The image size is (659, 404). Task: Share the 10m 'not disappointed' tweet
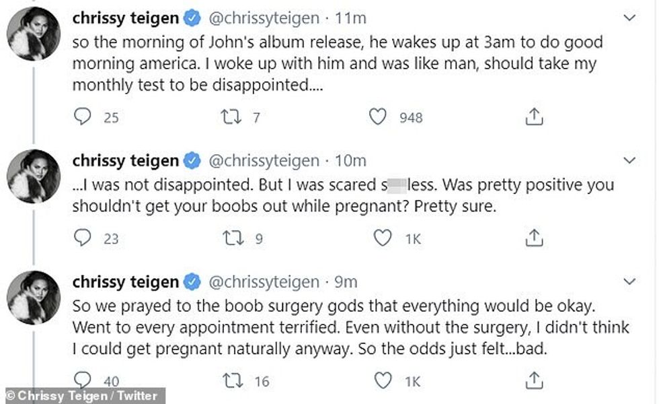pyautogui.click(x=533, y=238)
